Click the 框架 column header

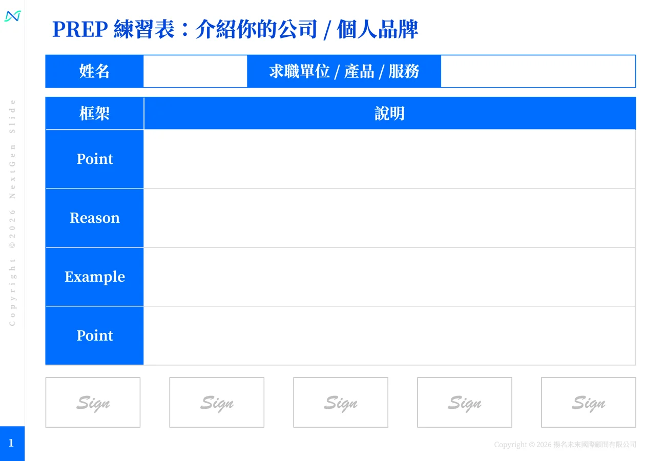(95, 113)
